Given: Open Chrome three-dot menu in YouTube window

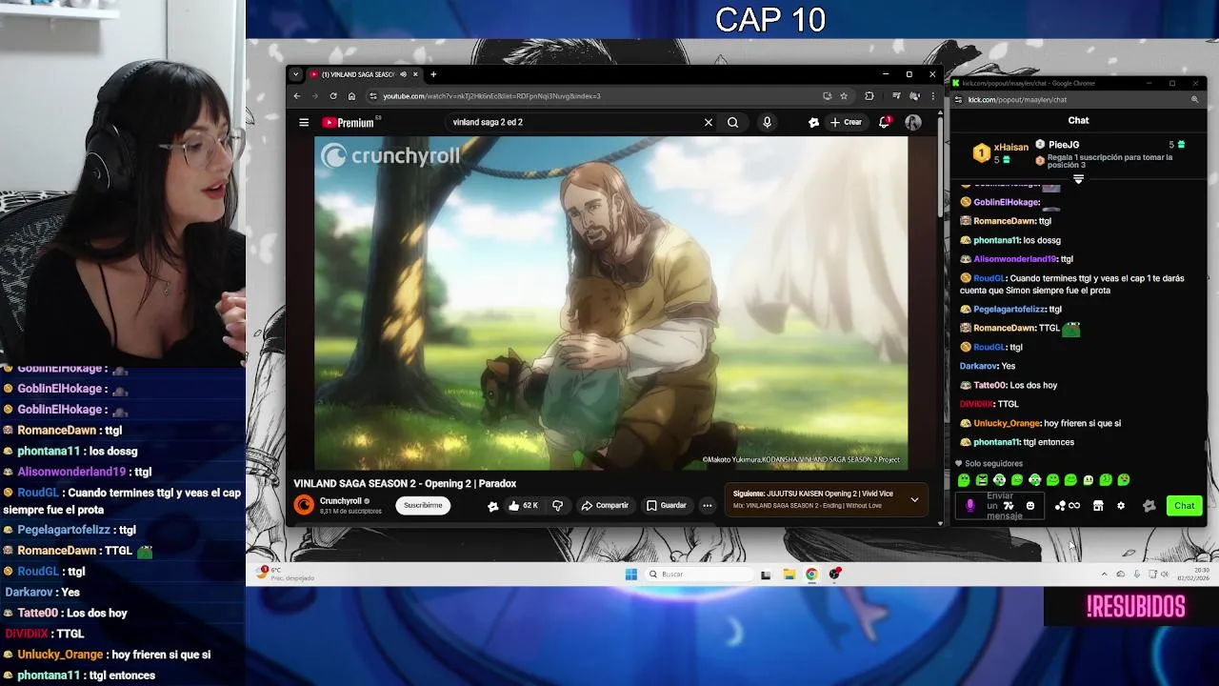Looking at the screenshot, I should pyautogui.click(x=932, y=95).
